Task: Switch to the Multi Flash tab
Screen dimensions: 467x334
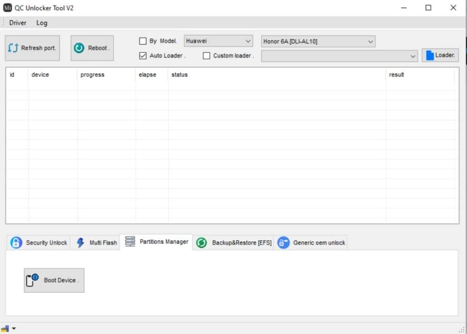Action: point(103,243)
